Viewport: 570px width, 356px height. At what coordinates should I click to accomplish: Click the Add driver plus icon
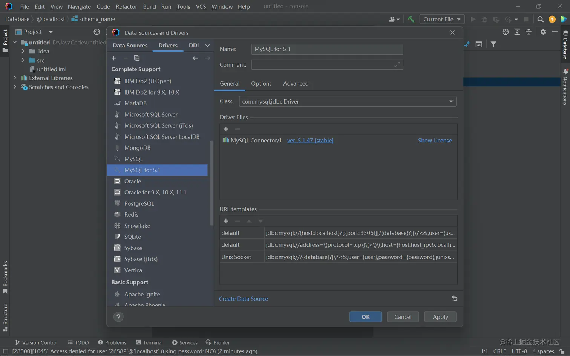click(114, 58)
